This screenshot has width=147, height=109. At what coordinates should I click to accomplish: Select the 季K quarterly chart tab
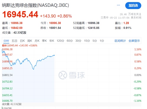44,41
